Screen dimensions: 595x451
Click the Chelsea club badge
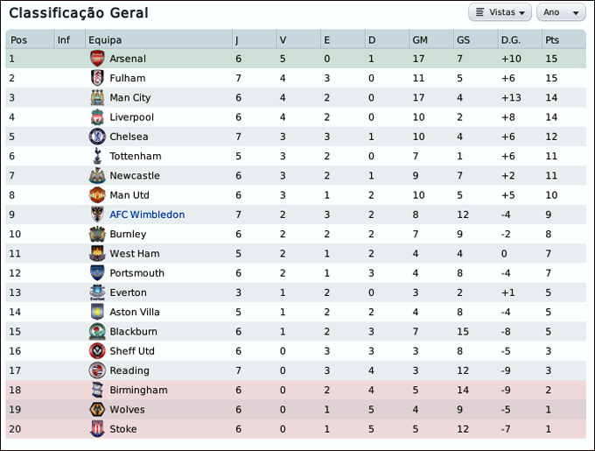pyautogui.click(x=96, y=137)
